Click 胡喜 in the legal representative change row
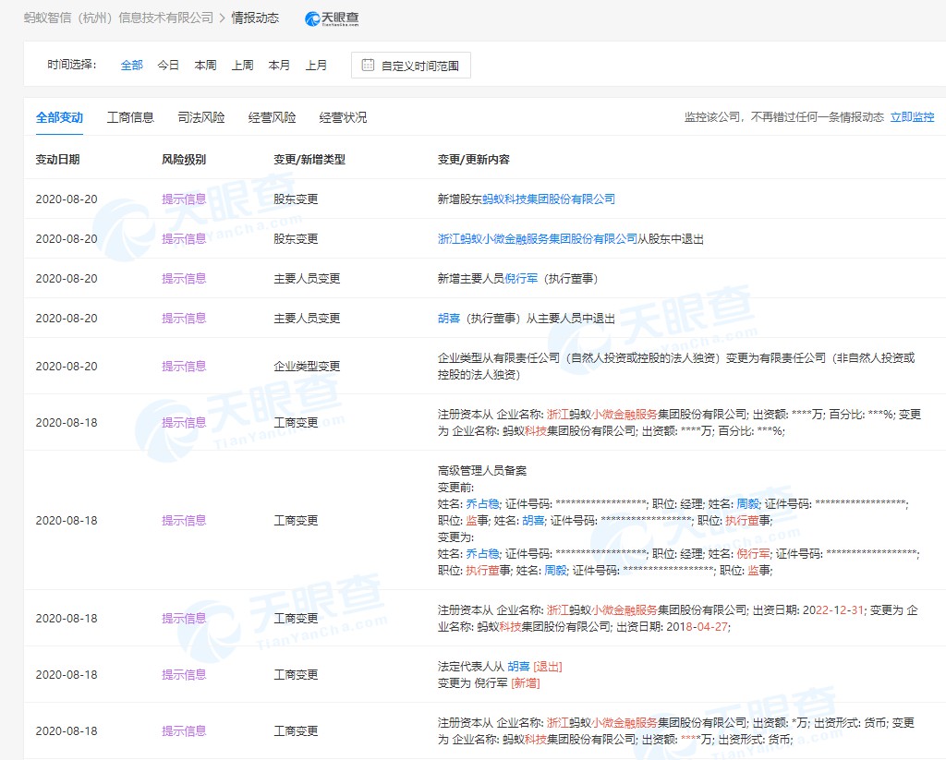 (x=519, y=667)
